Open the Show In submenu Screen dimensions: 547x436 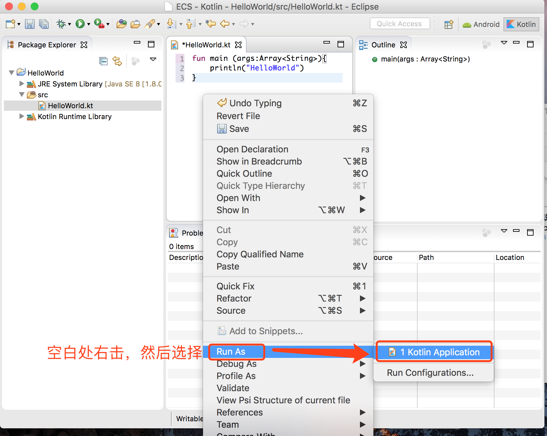288,210
